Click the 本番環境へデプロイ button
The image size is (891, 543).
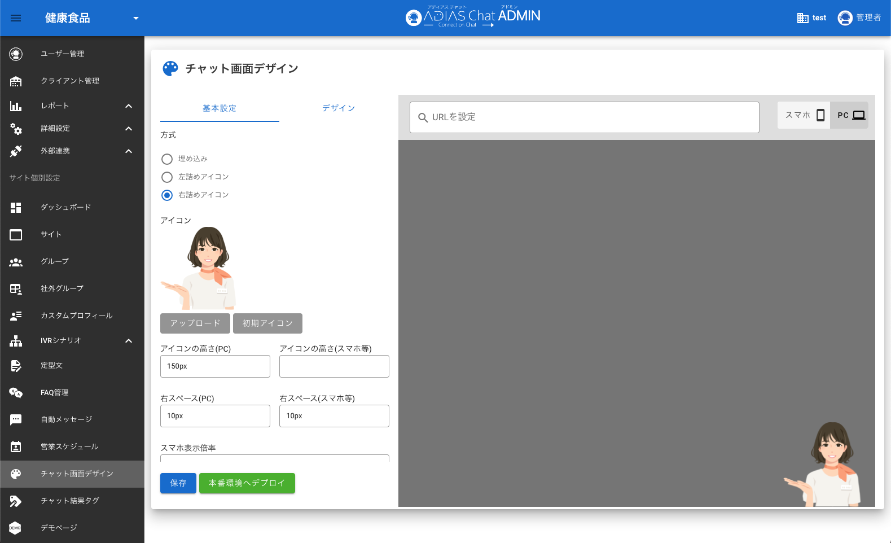click(247, 483)
